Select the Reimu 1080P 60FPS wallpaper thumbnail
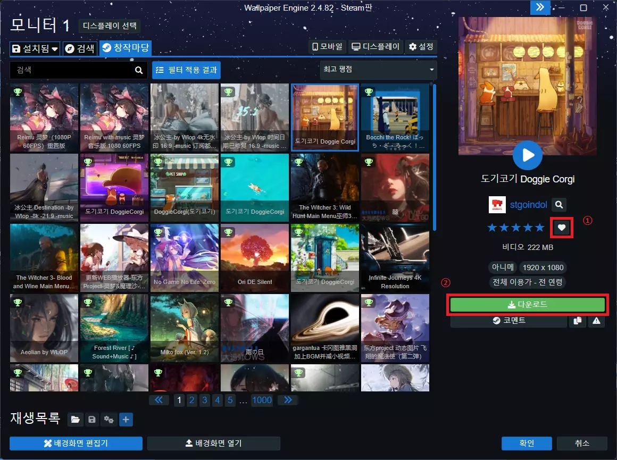Viewport: 617px width, 460px height. click(44, 118)
